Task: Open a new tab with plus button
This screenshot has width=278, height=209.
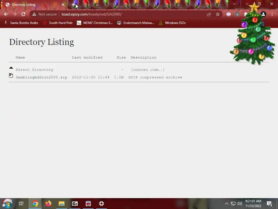Action: 73,5
